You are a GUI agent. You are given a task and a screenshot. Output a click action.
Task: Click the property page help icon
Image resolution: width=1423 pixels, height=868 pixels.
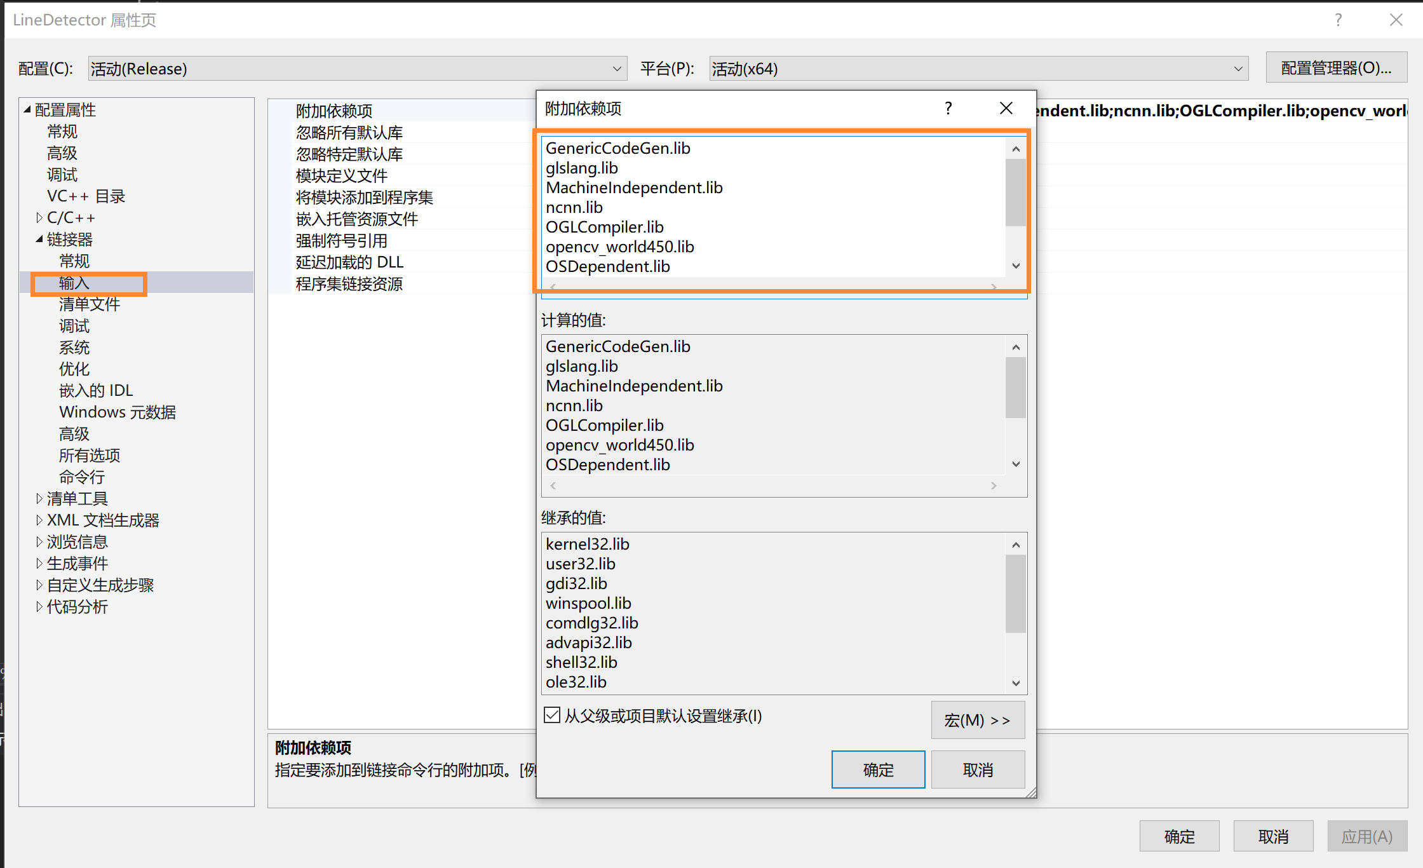click(x=1339, y=20)
